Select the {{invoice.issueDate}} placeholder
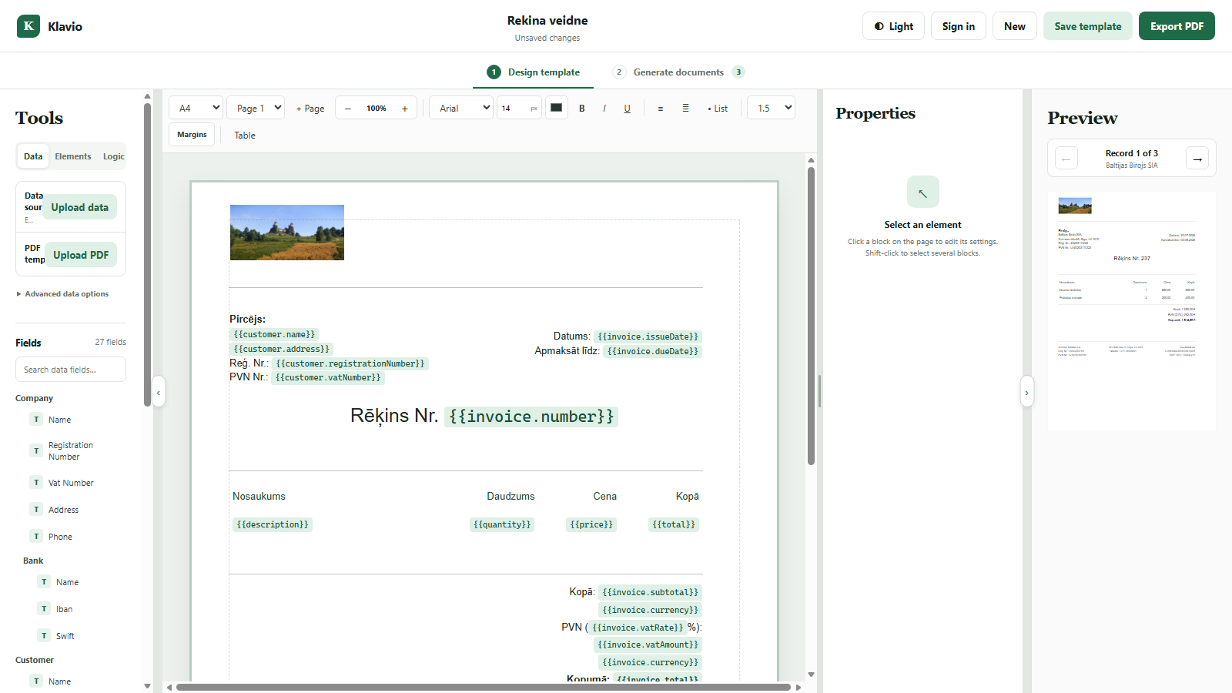The height and width of the screenshot is (693, 1232). 648,336
